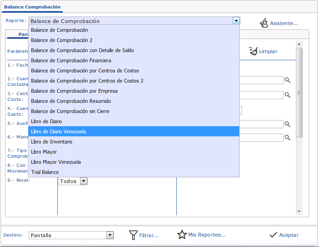
Task: Open the Nivel 'Todos' dropdown
Action: tap(83, 181)
